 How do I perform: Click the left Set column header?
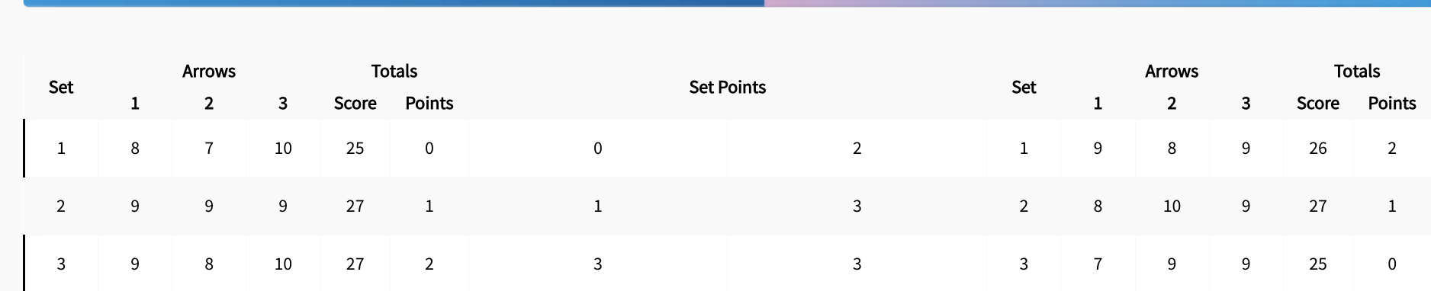(x=61, y=87)
